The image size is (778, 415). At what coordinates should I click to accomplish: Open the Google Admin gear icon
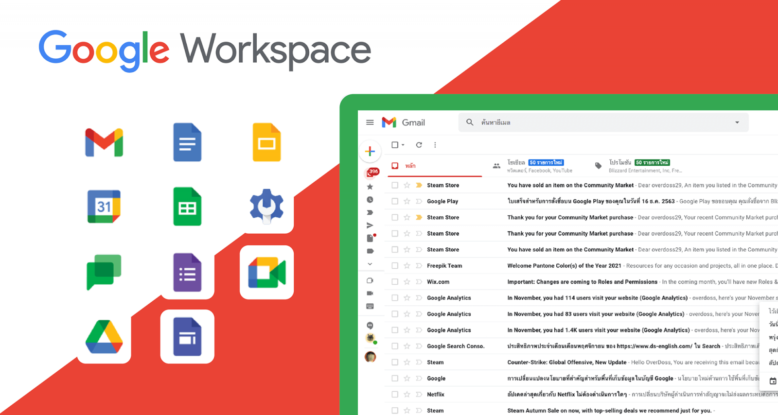[266, 206]
